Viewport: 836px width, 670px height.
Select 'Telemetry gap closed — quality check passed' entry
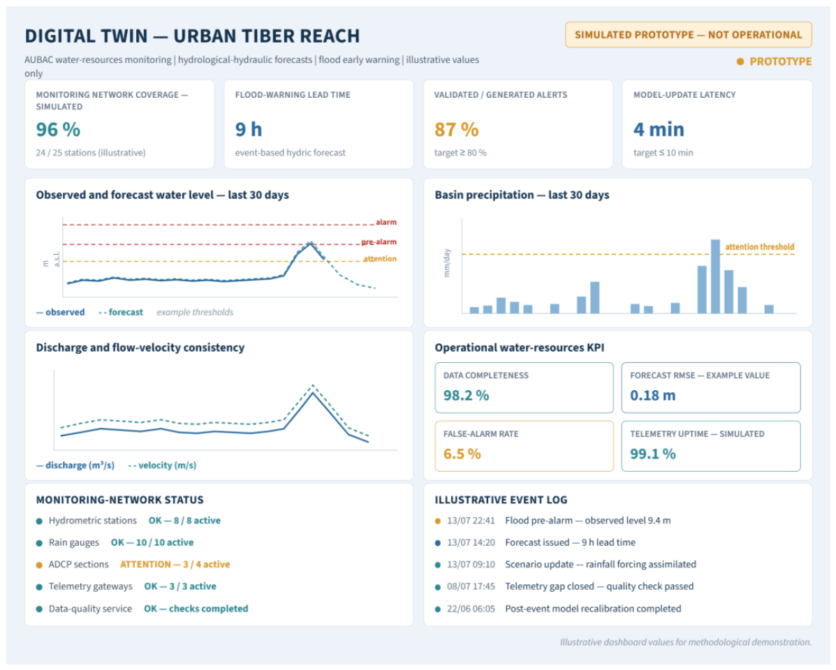[x=599, y=586]
